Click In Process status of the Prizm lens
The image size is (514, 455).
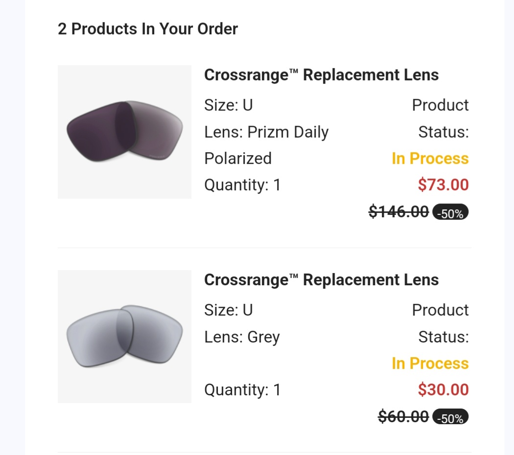[x=430, y=159]
